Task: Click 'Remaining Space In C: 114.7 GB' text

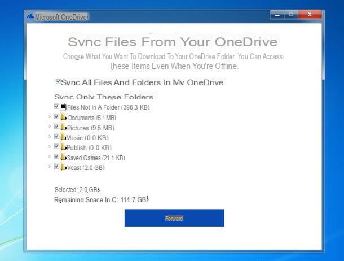Action: click(102, 200)
